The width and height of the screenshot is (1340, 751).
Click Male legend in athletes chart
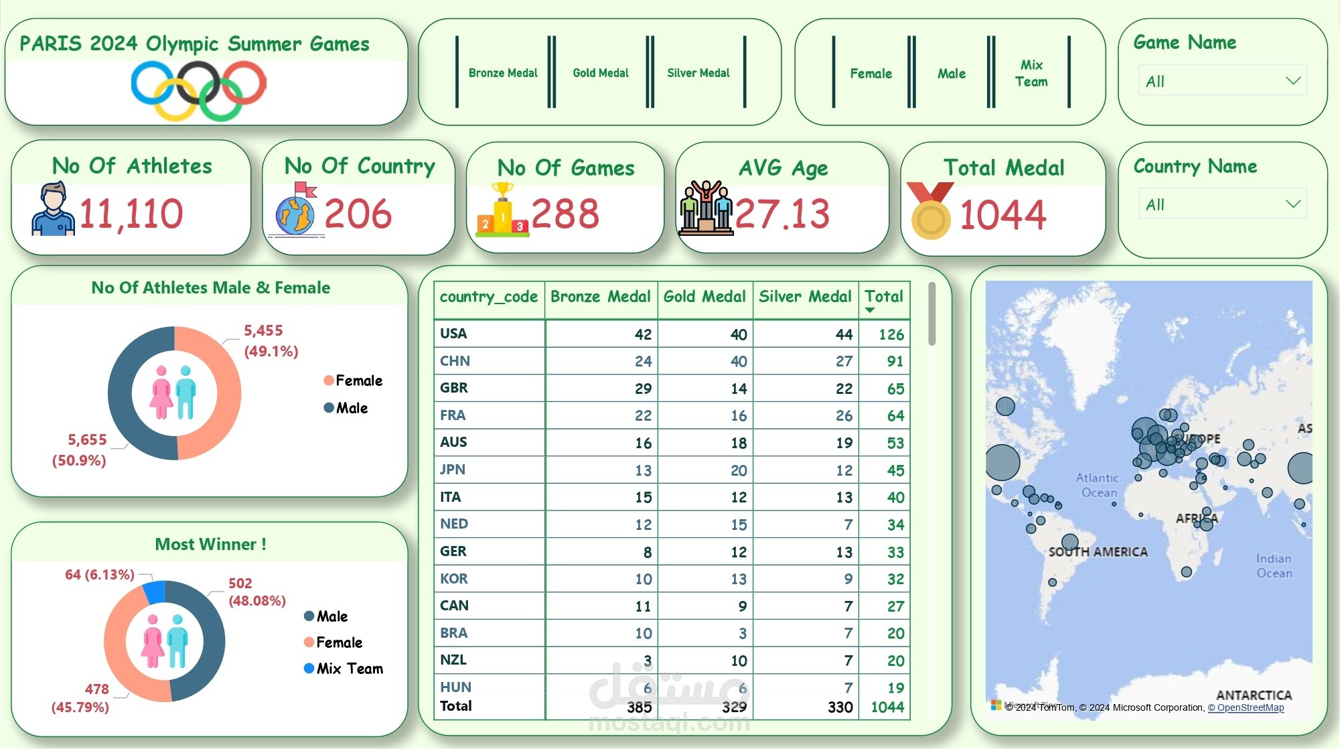coord(346,408)
